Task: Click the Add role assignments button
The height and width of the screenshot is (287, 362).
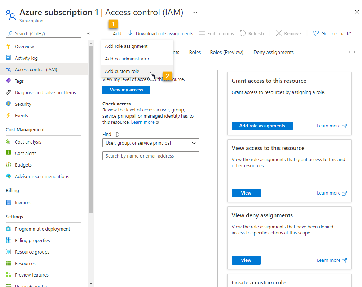Action: [262, 126]
